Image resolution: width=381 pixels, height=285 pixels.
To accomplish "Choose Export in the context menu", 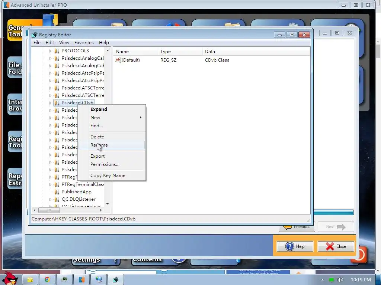I will click(x=112, y=156).
